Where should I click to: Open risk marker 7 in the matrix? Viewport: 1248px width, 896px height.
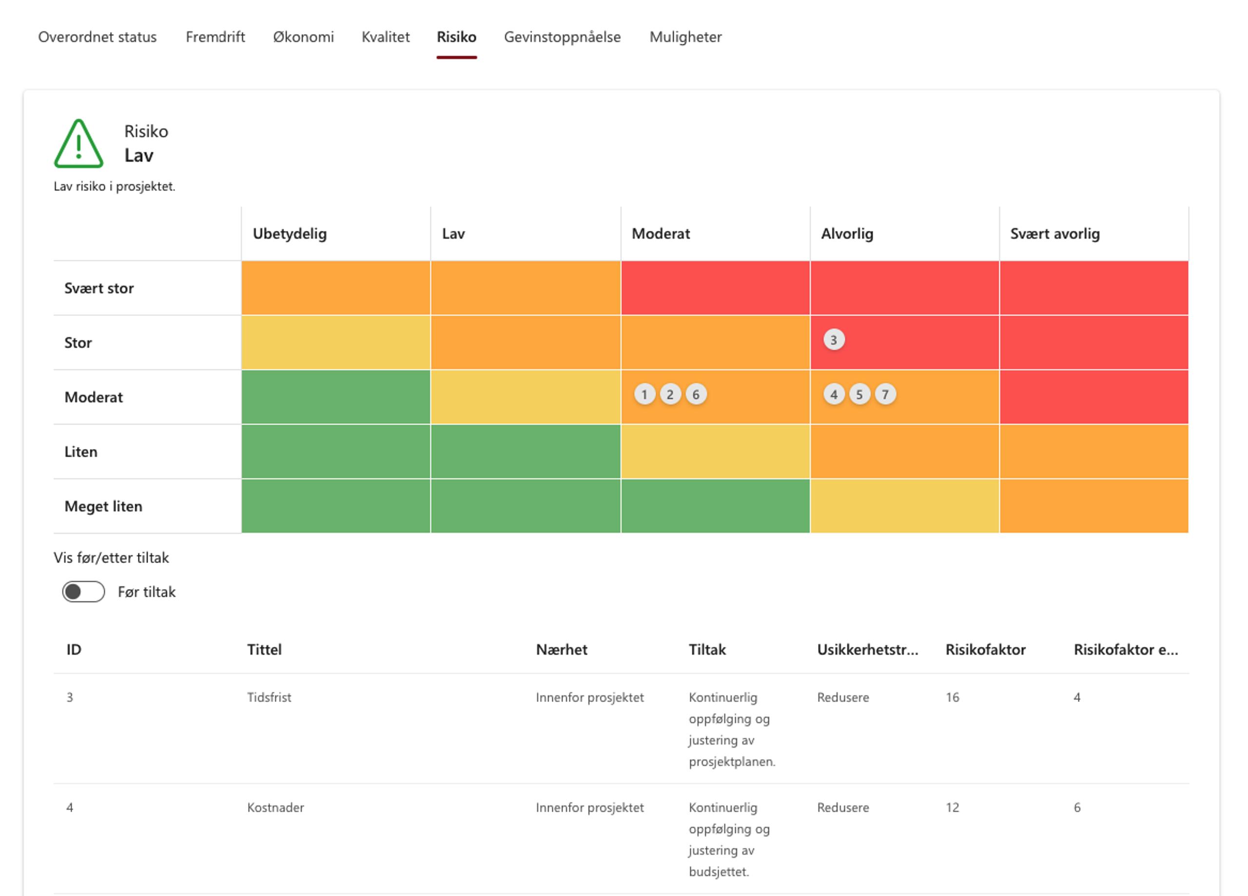[x=885, y=394]
